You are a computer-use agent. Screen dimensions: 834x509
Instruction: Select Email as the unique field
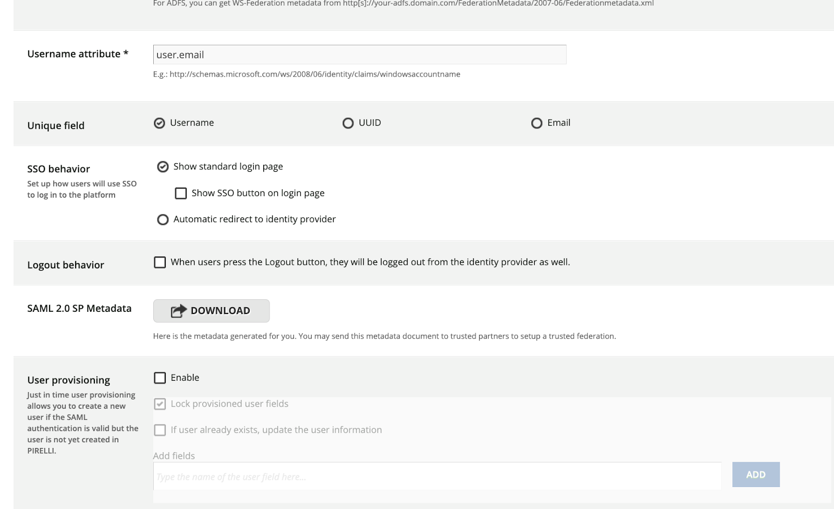click(x=536, y=123)
